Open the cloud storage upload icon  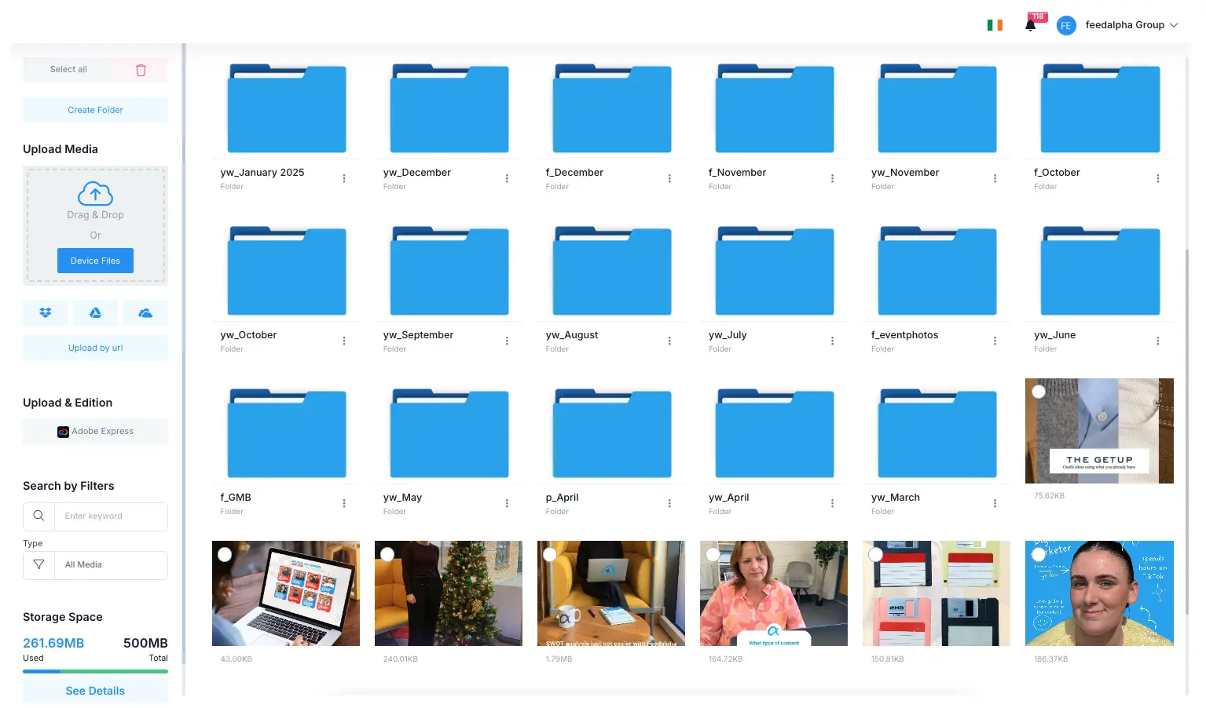tap(145, 313)
